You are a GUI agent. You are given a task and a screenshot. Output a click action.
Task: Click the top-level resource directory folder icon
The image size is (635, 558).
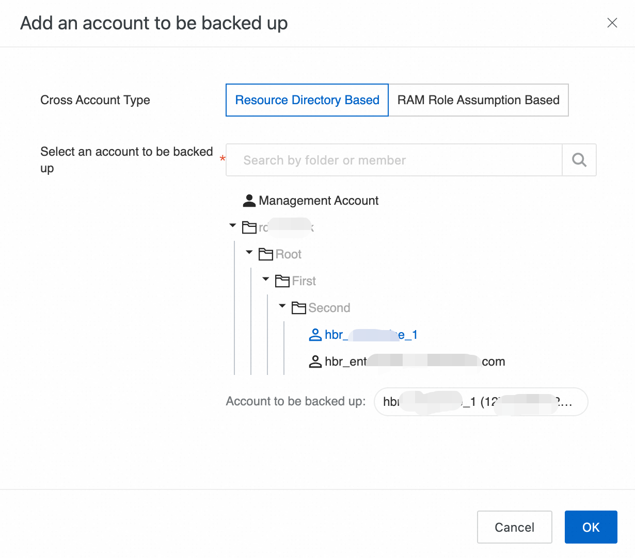click(249, 227)
